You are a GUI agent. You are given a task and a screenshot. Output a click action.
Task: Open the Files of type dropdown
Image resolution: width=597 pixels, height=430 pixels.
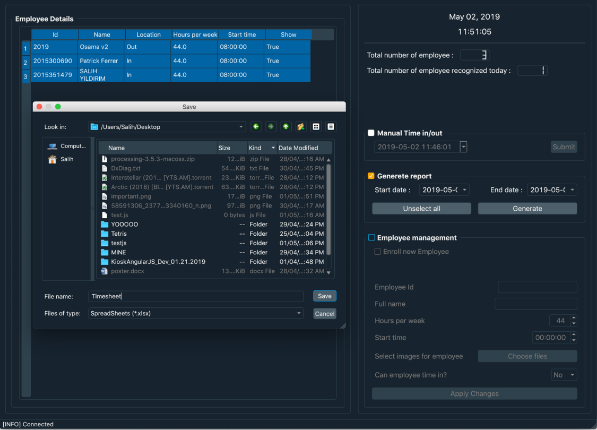[299, 313]
